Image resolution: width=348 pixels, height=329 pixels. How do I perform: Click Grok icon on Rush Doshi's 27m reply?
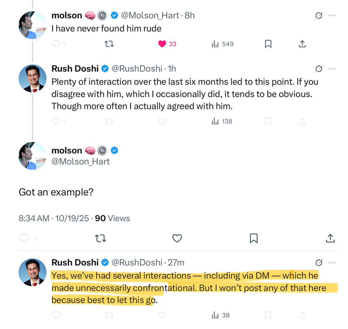click(318, 263)
